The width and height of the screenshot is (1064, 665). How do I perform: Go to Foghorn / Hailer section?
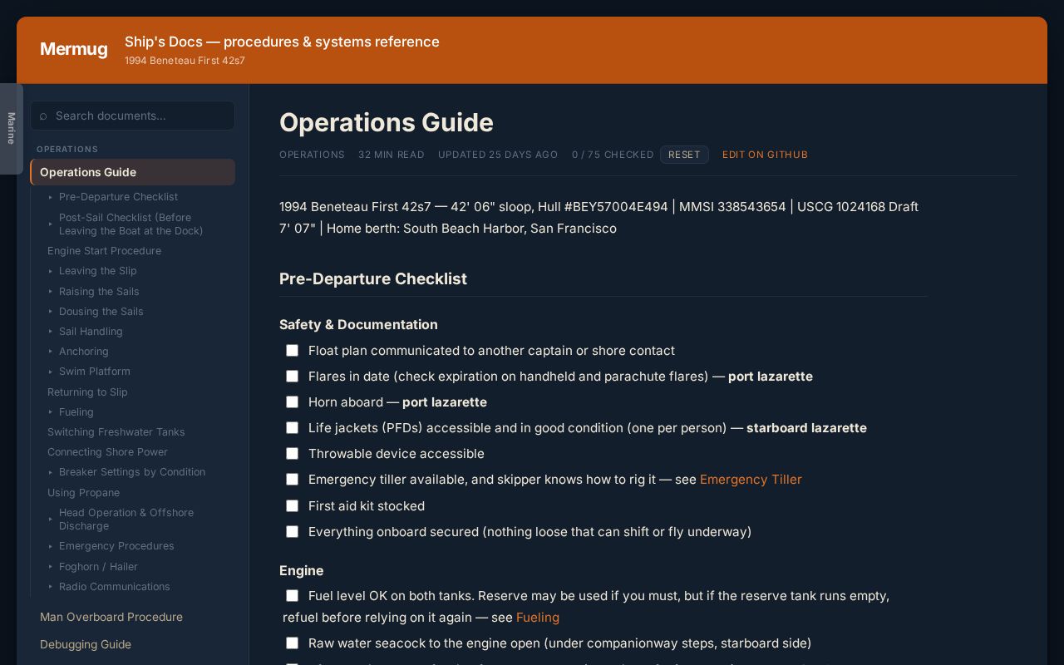click(x=98, y=567)
